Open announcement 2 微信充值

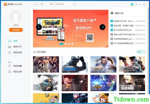point(128,26)
